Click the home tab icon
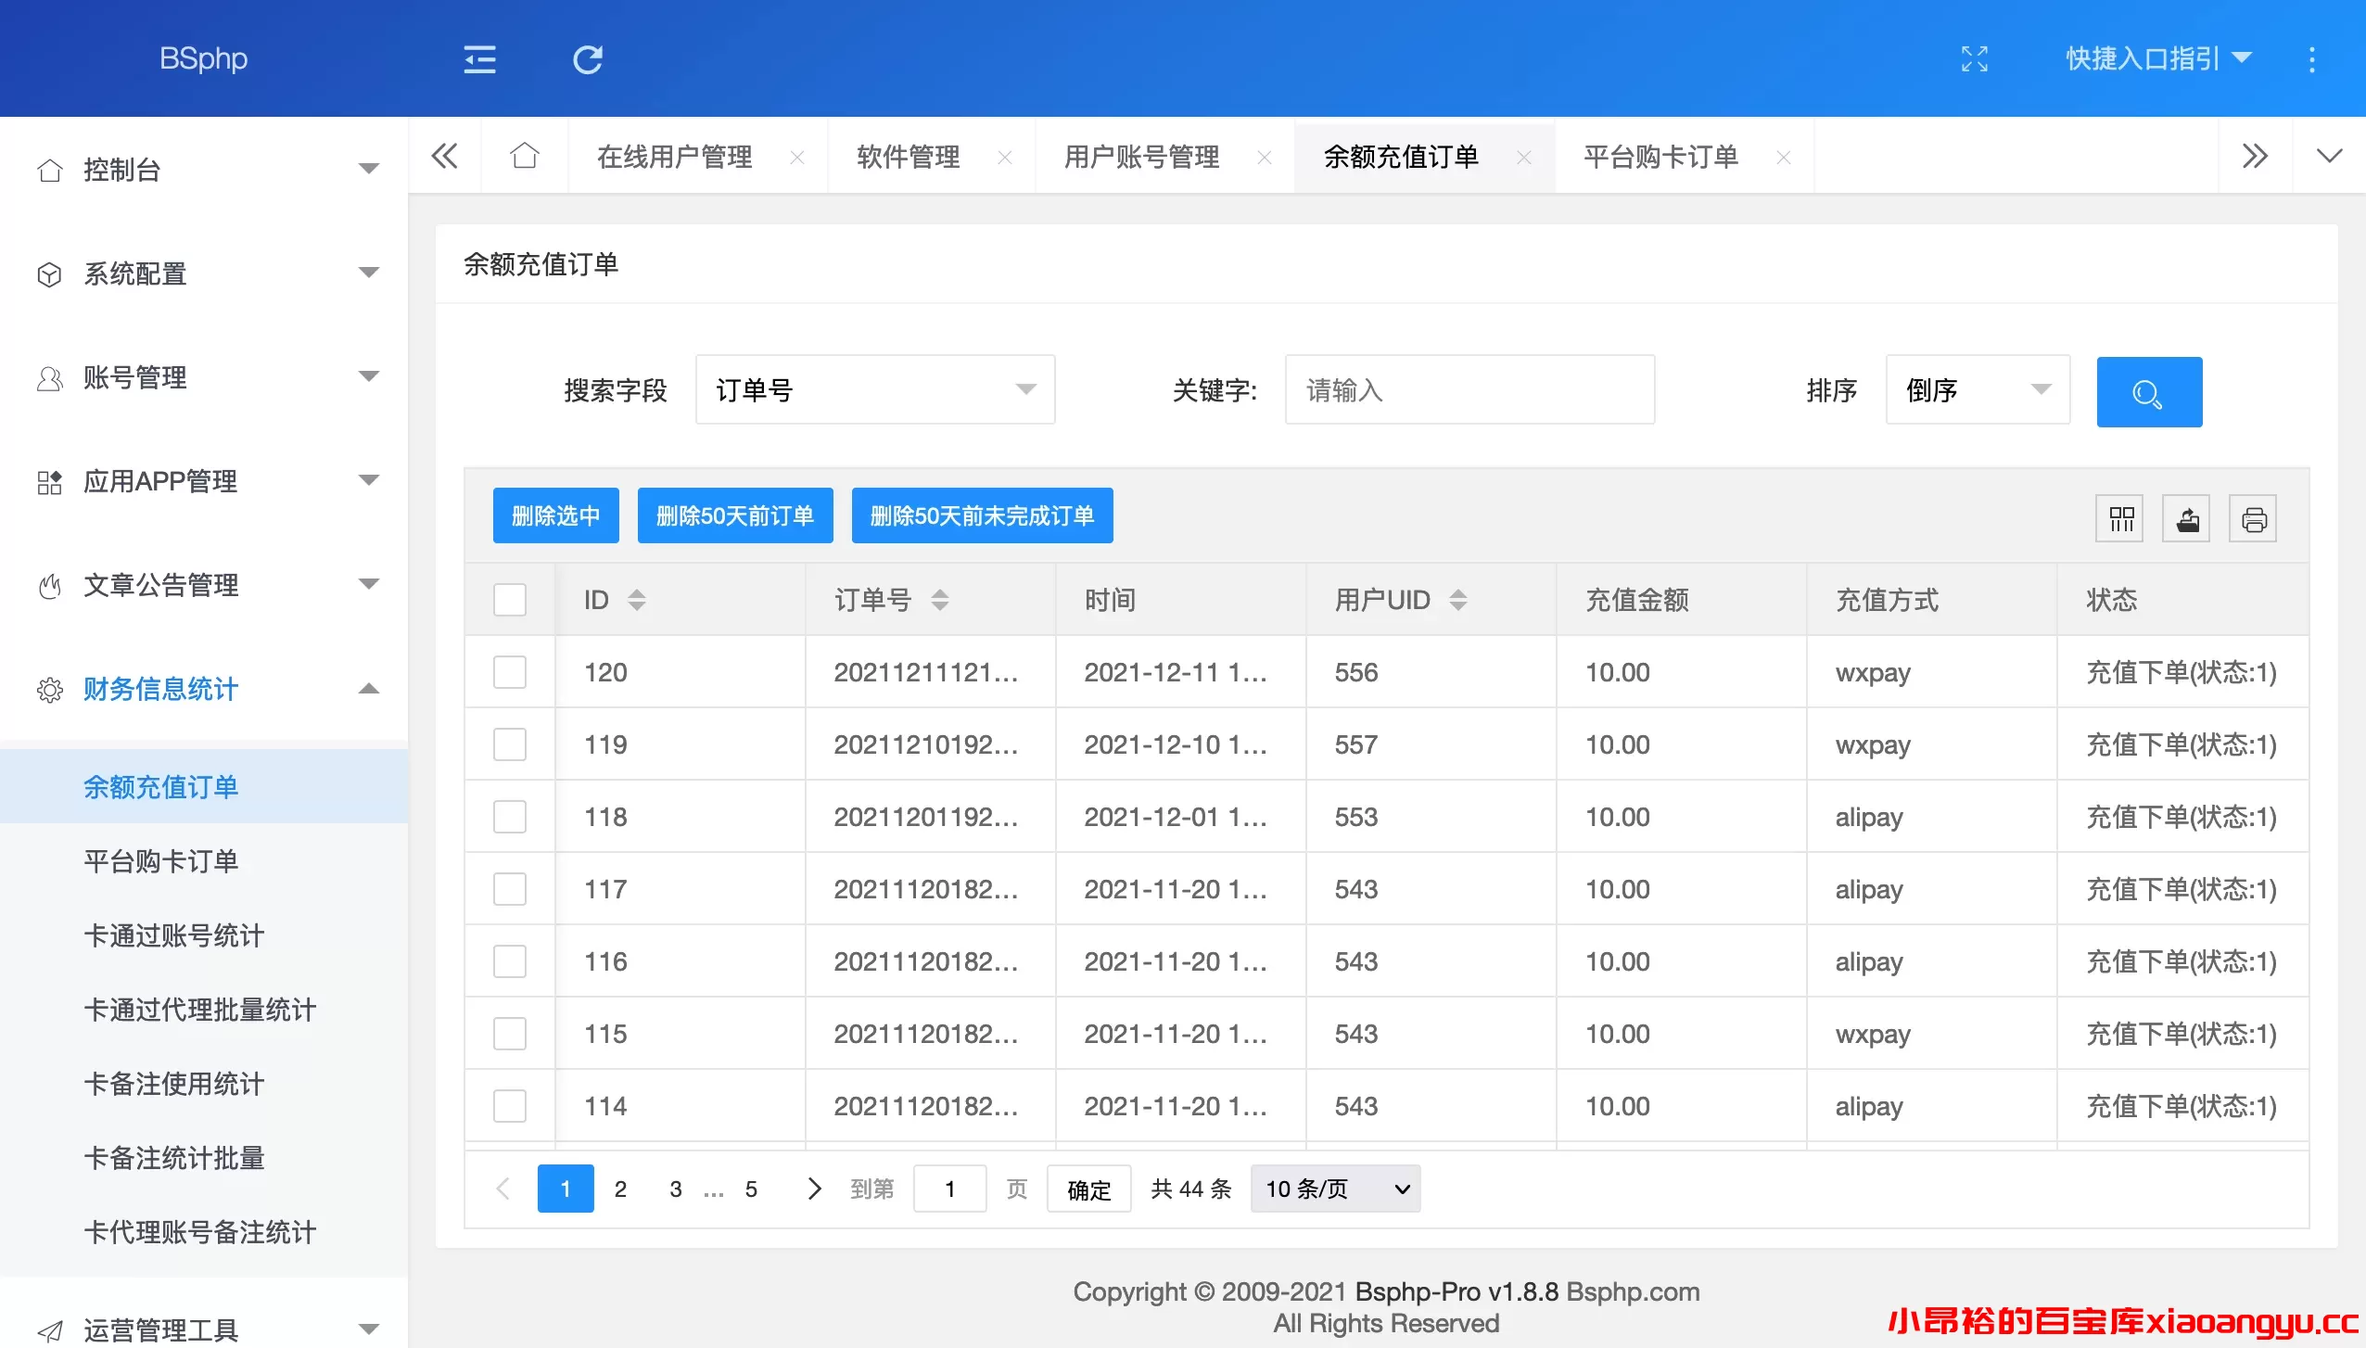 pos(525,156)
